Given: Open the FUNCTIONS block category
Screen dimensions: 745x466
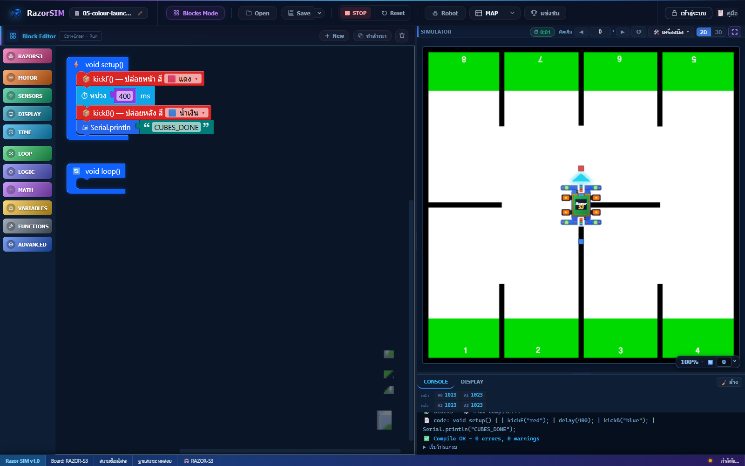Looking at the screenshot, I should 27,226.
